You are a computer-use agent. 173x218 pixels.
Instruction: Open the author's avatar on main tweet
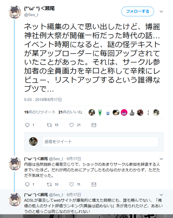[x=15, y=12]
